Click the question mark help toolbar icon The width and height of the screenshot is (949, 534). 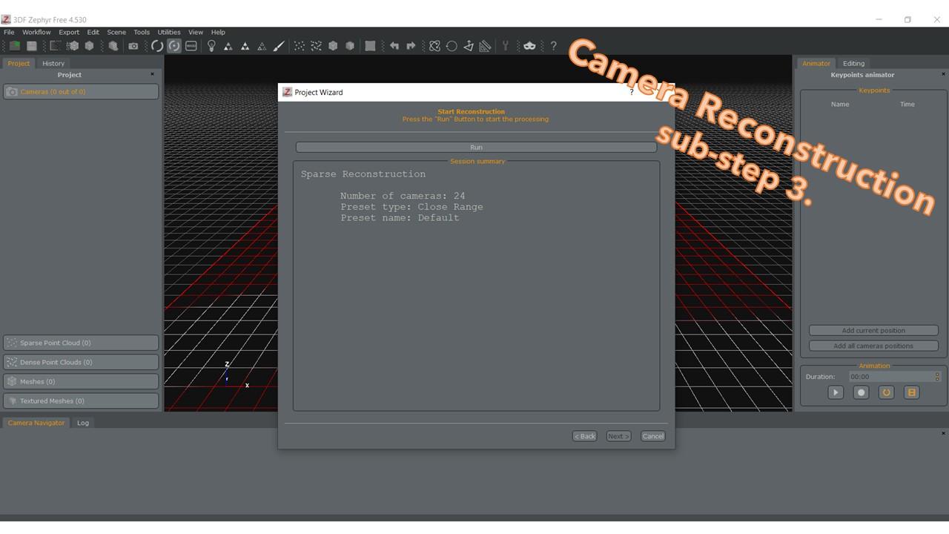point(553,46)
